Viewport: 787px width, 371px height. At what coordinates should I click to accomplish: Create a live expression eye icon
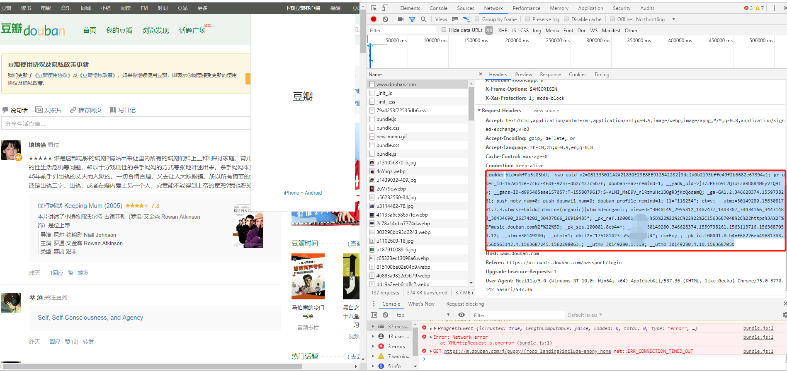pos(461,315)
